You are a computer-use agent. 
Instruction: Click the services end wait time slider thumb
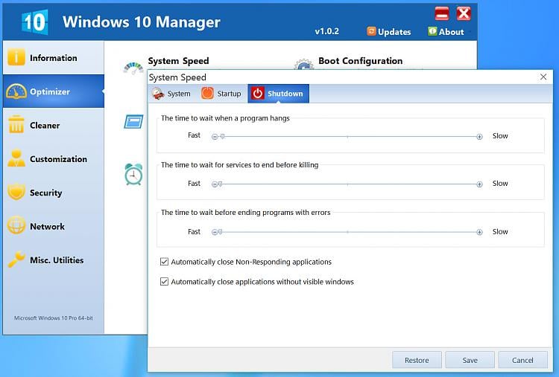pos(221,184)
